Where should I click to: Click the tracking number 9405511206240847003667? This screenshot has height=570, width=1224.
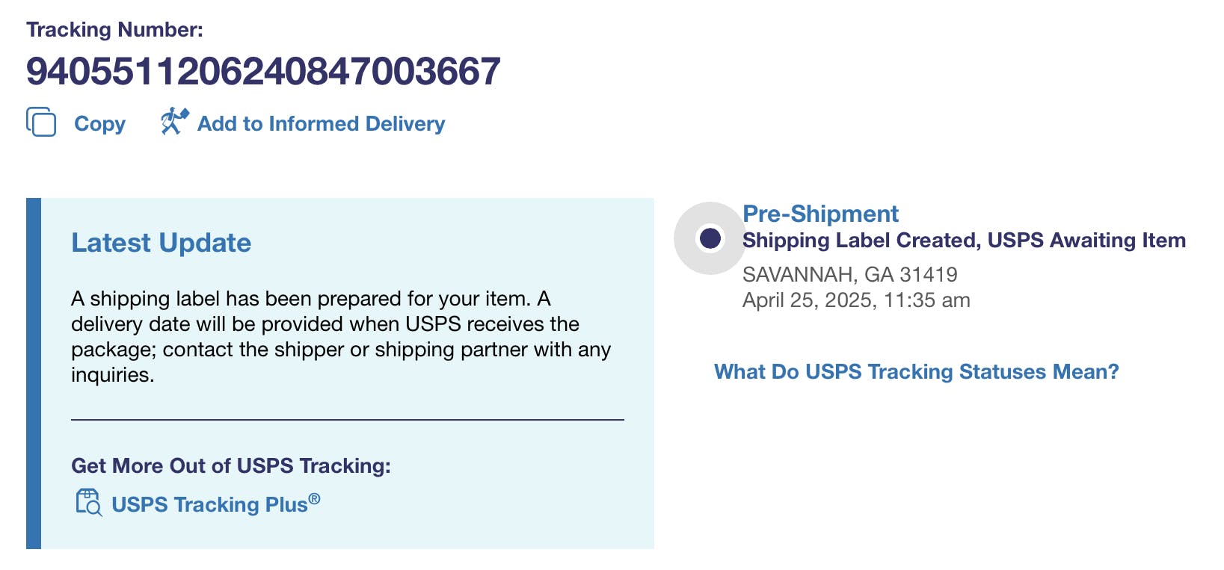(263, 72)
